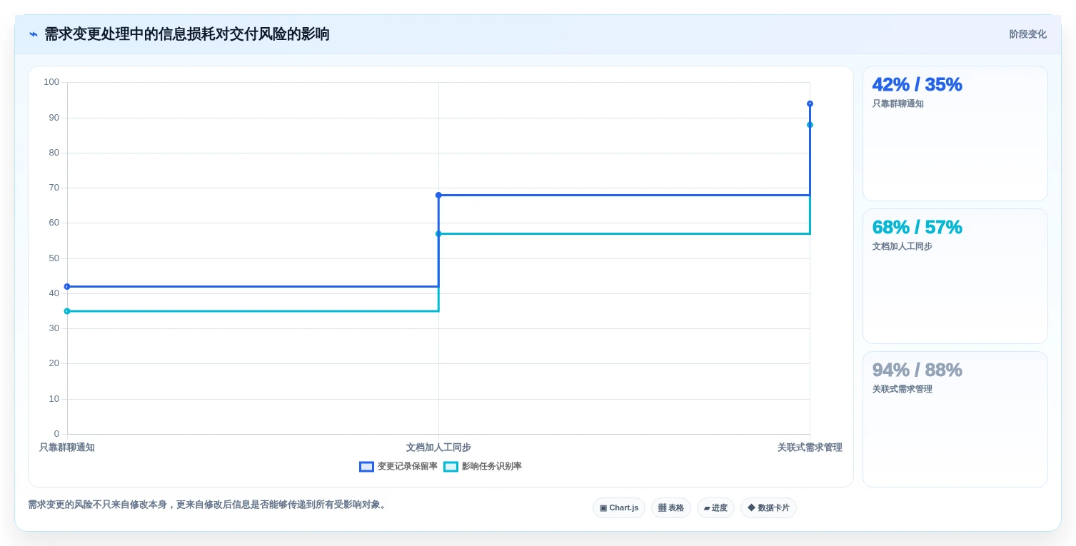The height and width of the screenshot is (546, 1076).
Task: Click the x-axis label 关联式需求管理
Action: [810, 448]
